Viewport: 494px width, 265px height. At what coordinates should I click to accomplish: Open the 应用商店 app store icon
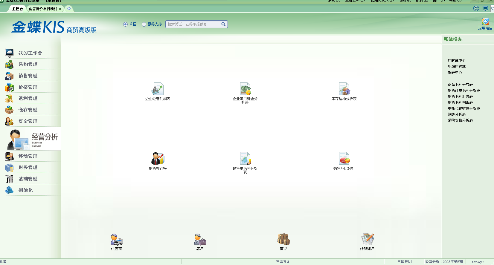485,22
